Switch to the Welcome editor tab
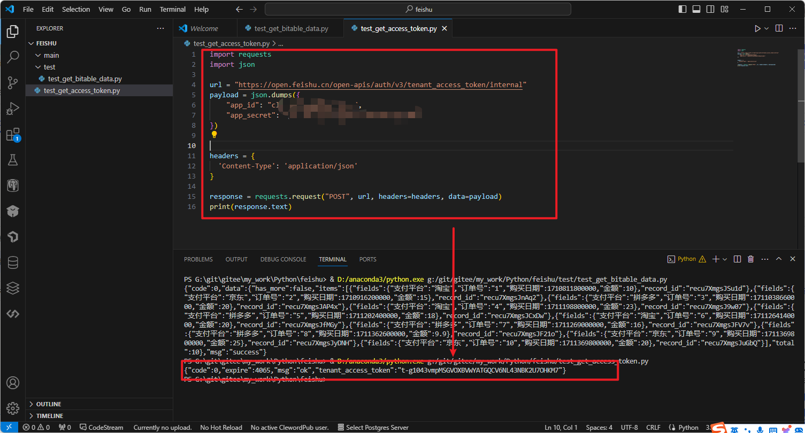The image size is (805, 433). click(x=204, y=28)
